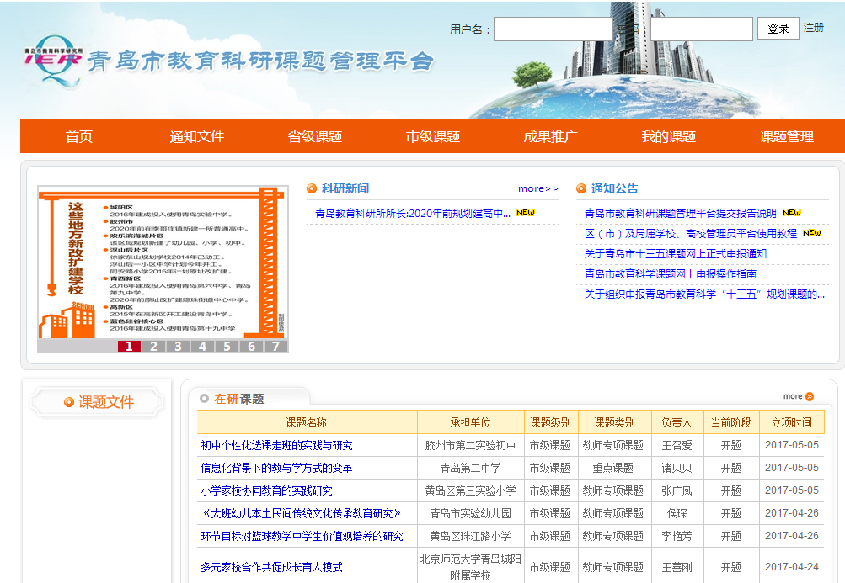Select the 课题文件 sidebar tab
This screenshot has width=845, height=583.
(x=98, y=402)
